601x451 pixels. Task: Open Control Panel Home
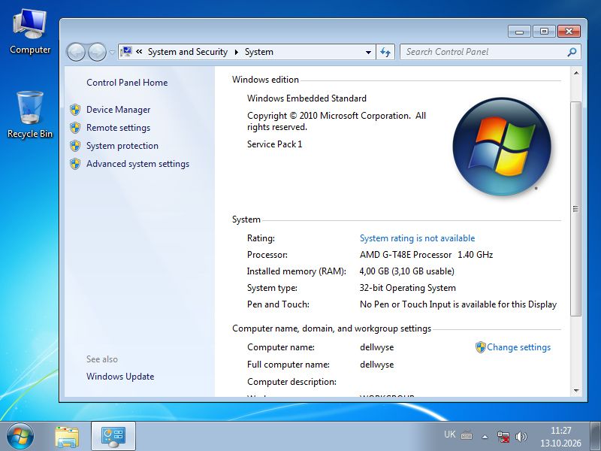127,83
